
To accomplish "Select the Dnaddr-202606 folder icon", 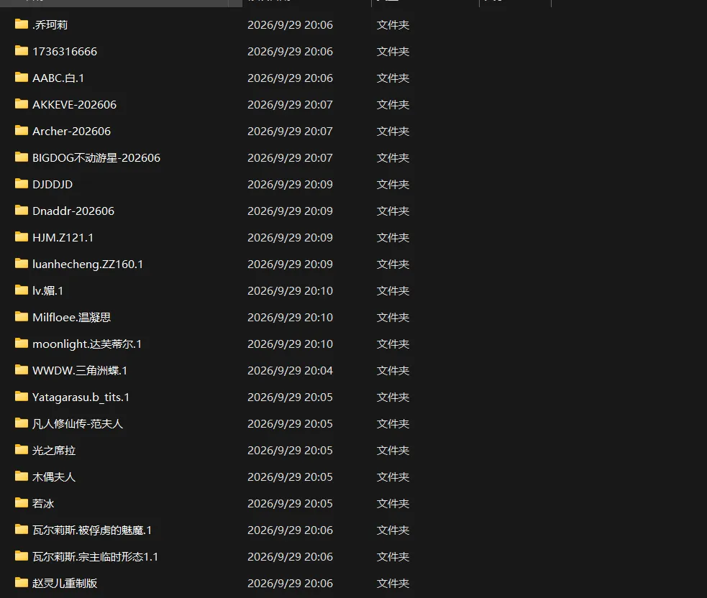I will point(21,210).
